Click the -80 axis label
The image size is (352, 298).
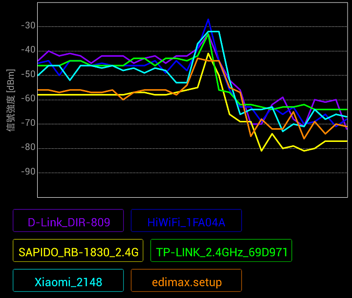28,147
